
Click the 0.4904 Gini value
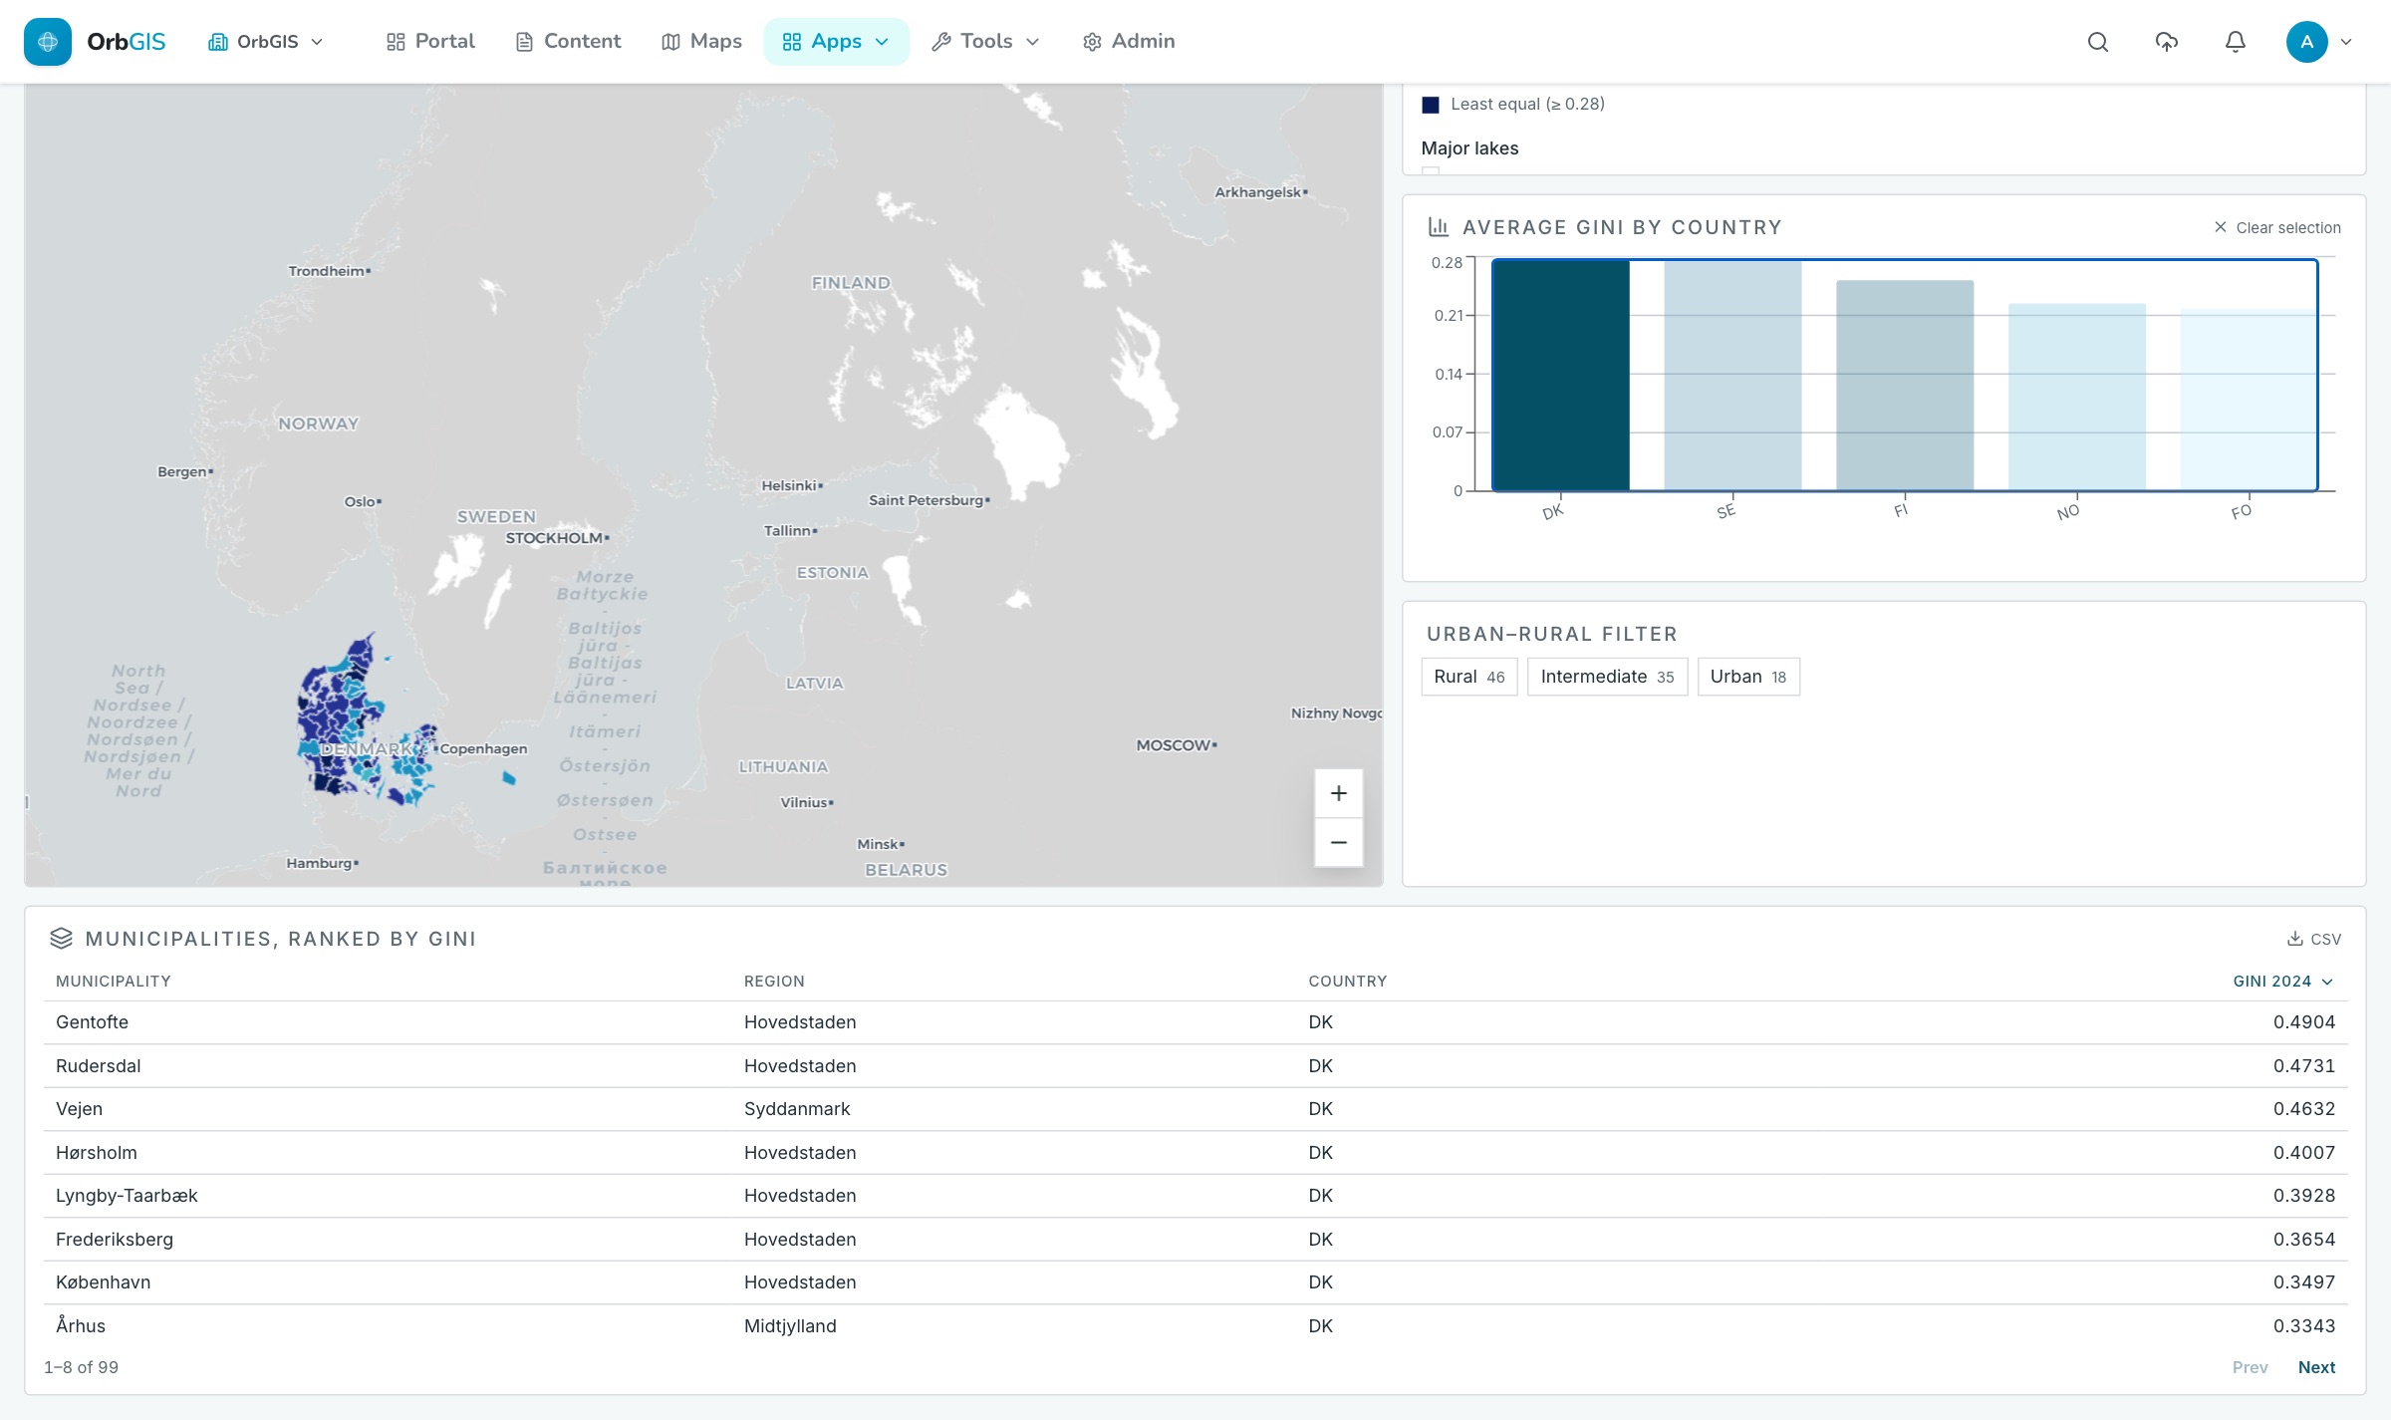tap(2304, 1022)
